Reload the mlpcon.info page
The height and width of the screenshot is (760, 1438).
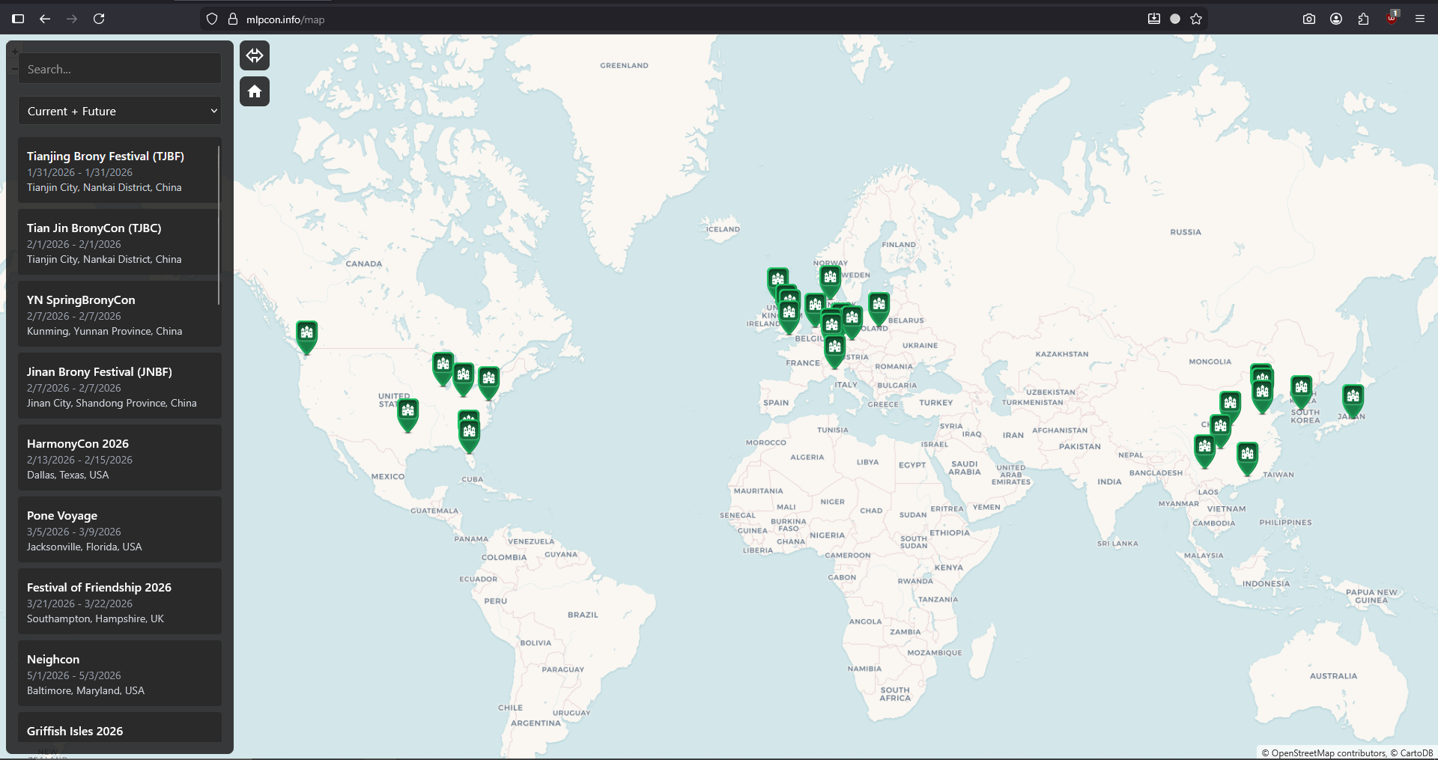point(99,19)
